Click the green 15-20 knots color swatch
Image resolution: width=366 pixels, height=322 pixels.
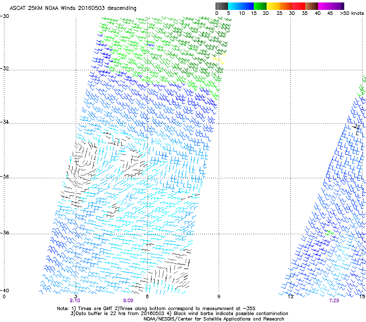tap(260, 6)
